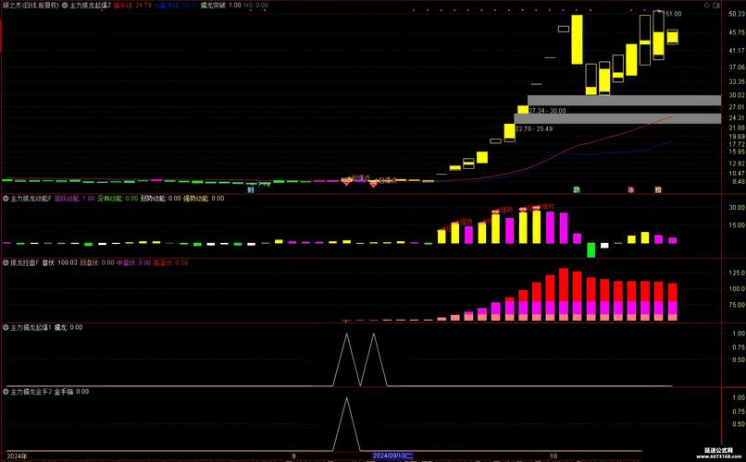Click the 51.00 high price label
Image resolution: width=746 pixels, height=462 pixels.
673,14
